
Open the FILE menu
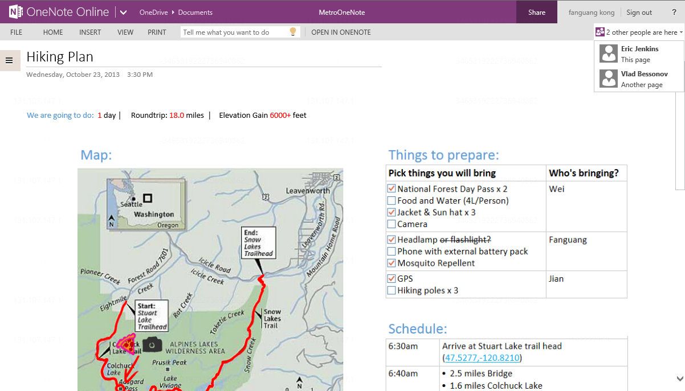(x=16, y=32)
